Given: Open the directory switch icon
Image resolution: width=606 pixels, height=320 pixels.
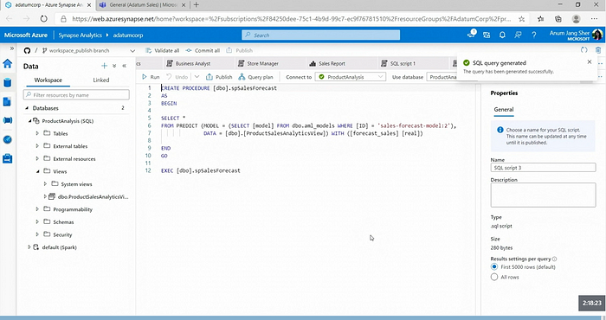Looking at the screenshot, I should [x=487, y=35].
